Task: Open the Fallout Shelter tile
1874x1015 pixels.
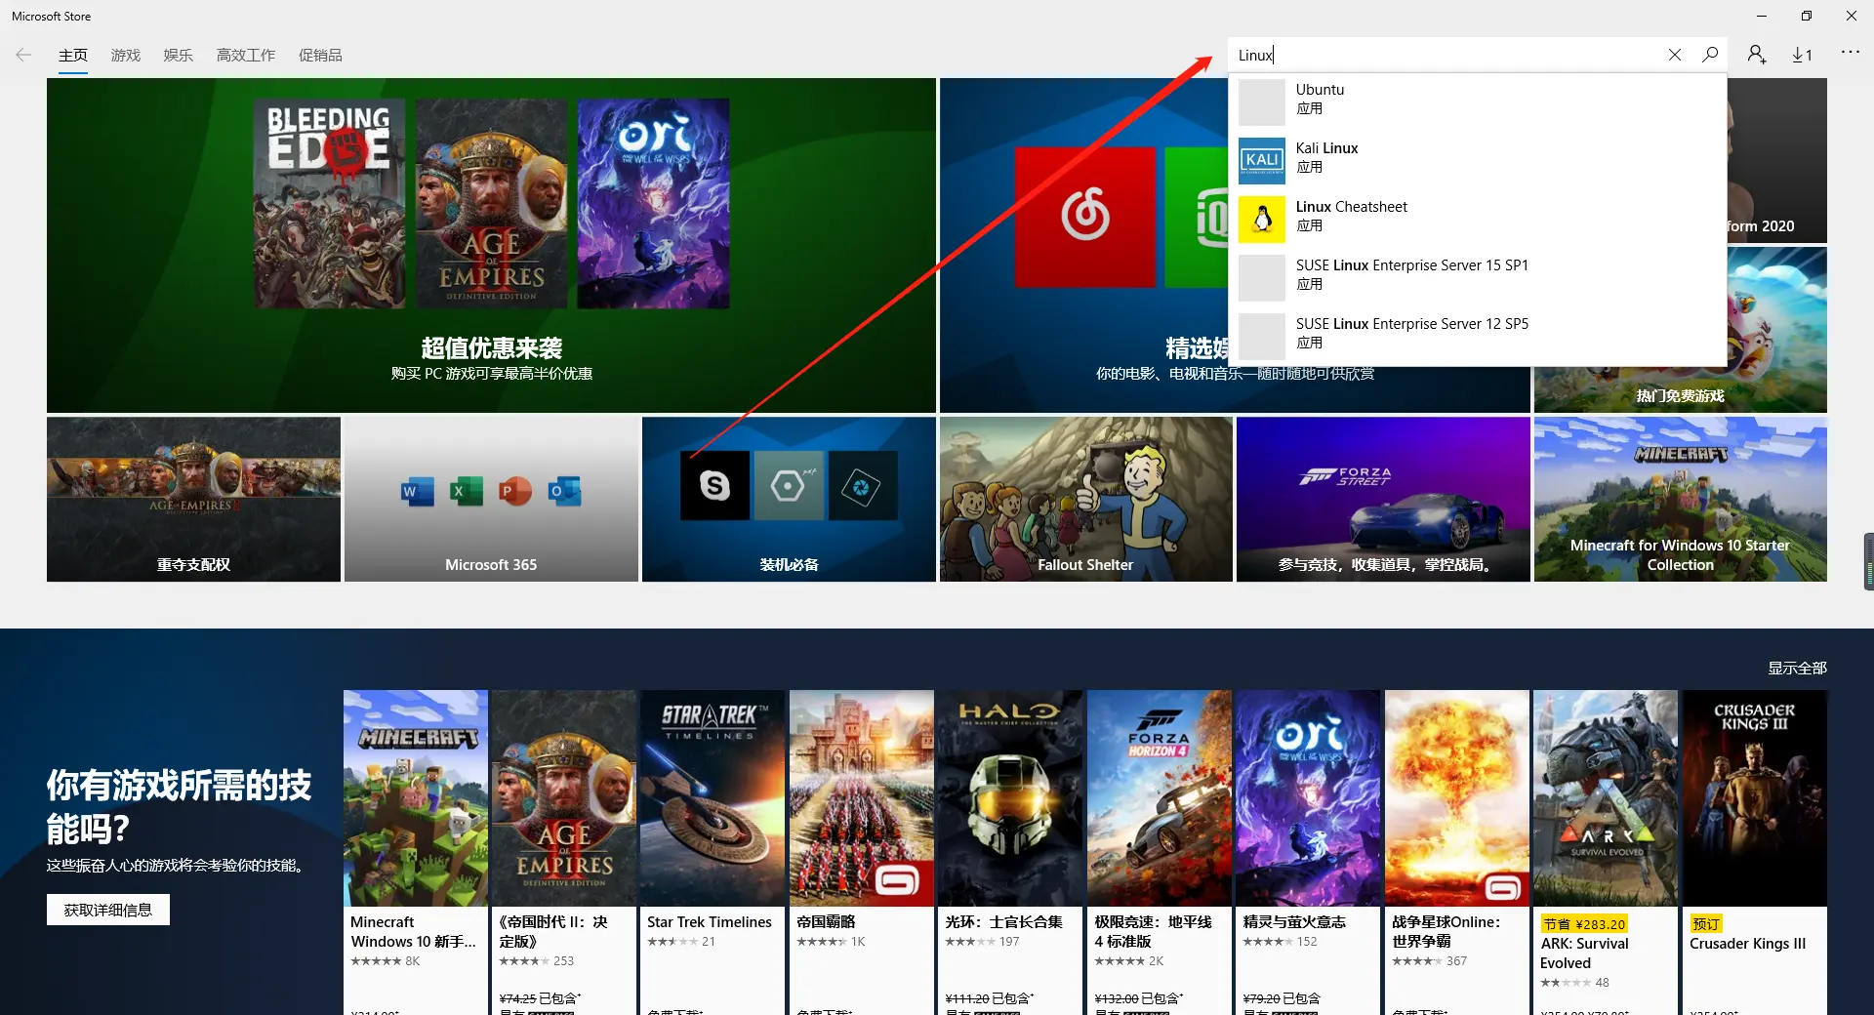Action: tap(1085, 500)
